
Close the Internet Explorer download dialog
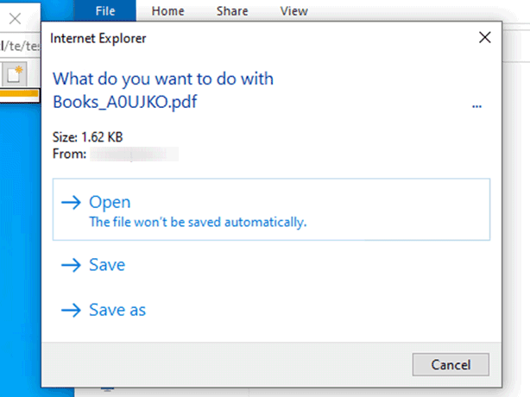click(x=485, y=37)
